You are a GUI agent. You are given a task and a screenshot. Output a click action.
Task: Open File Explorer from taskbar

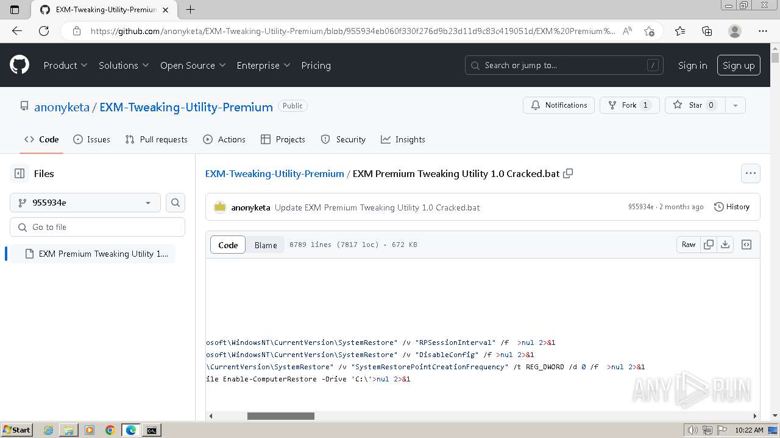(x=68, y=430)
